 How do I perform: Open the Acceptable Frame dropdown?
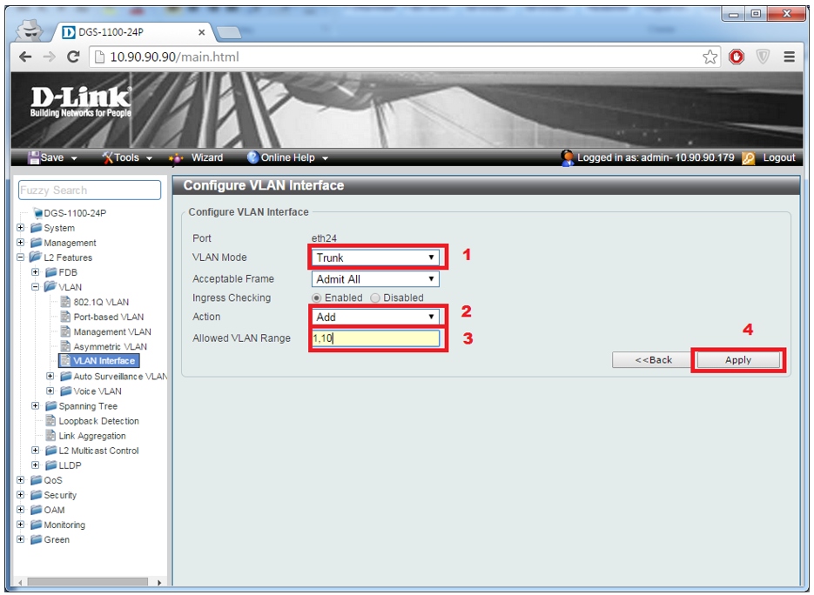pyautogui.click(x=376, y=279)
